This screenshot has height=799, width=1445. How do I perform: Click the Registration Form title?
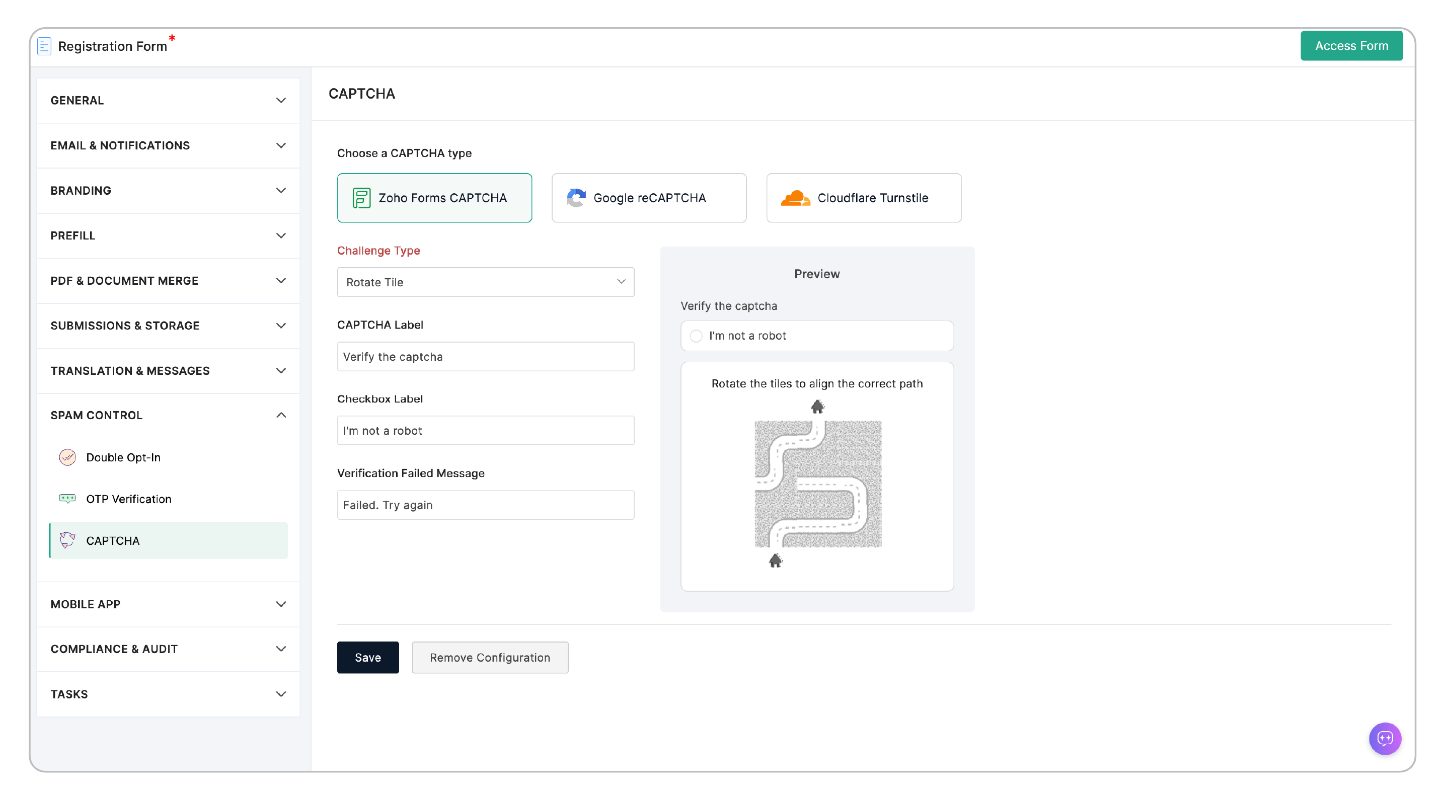point(113,46)
